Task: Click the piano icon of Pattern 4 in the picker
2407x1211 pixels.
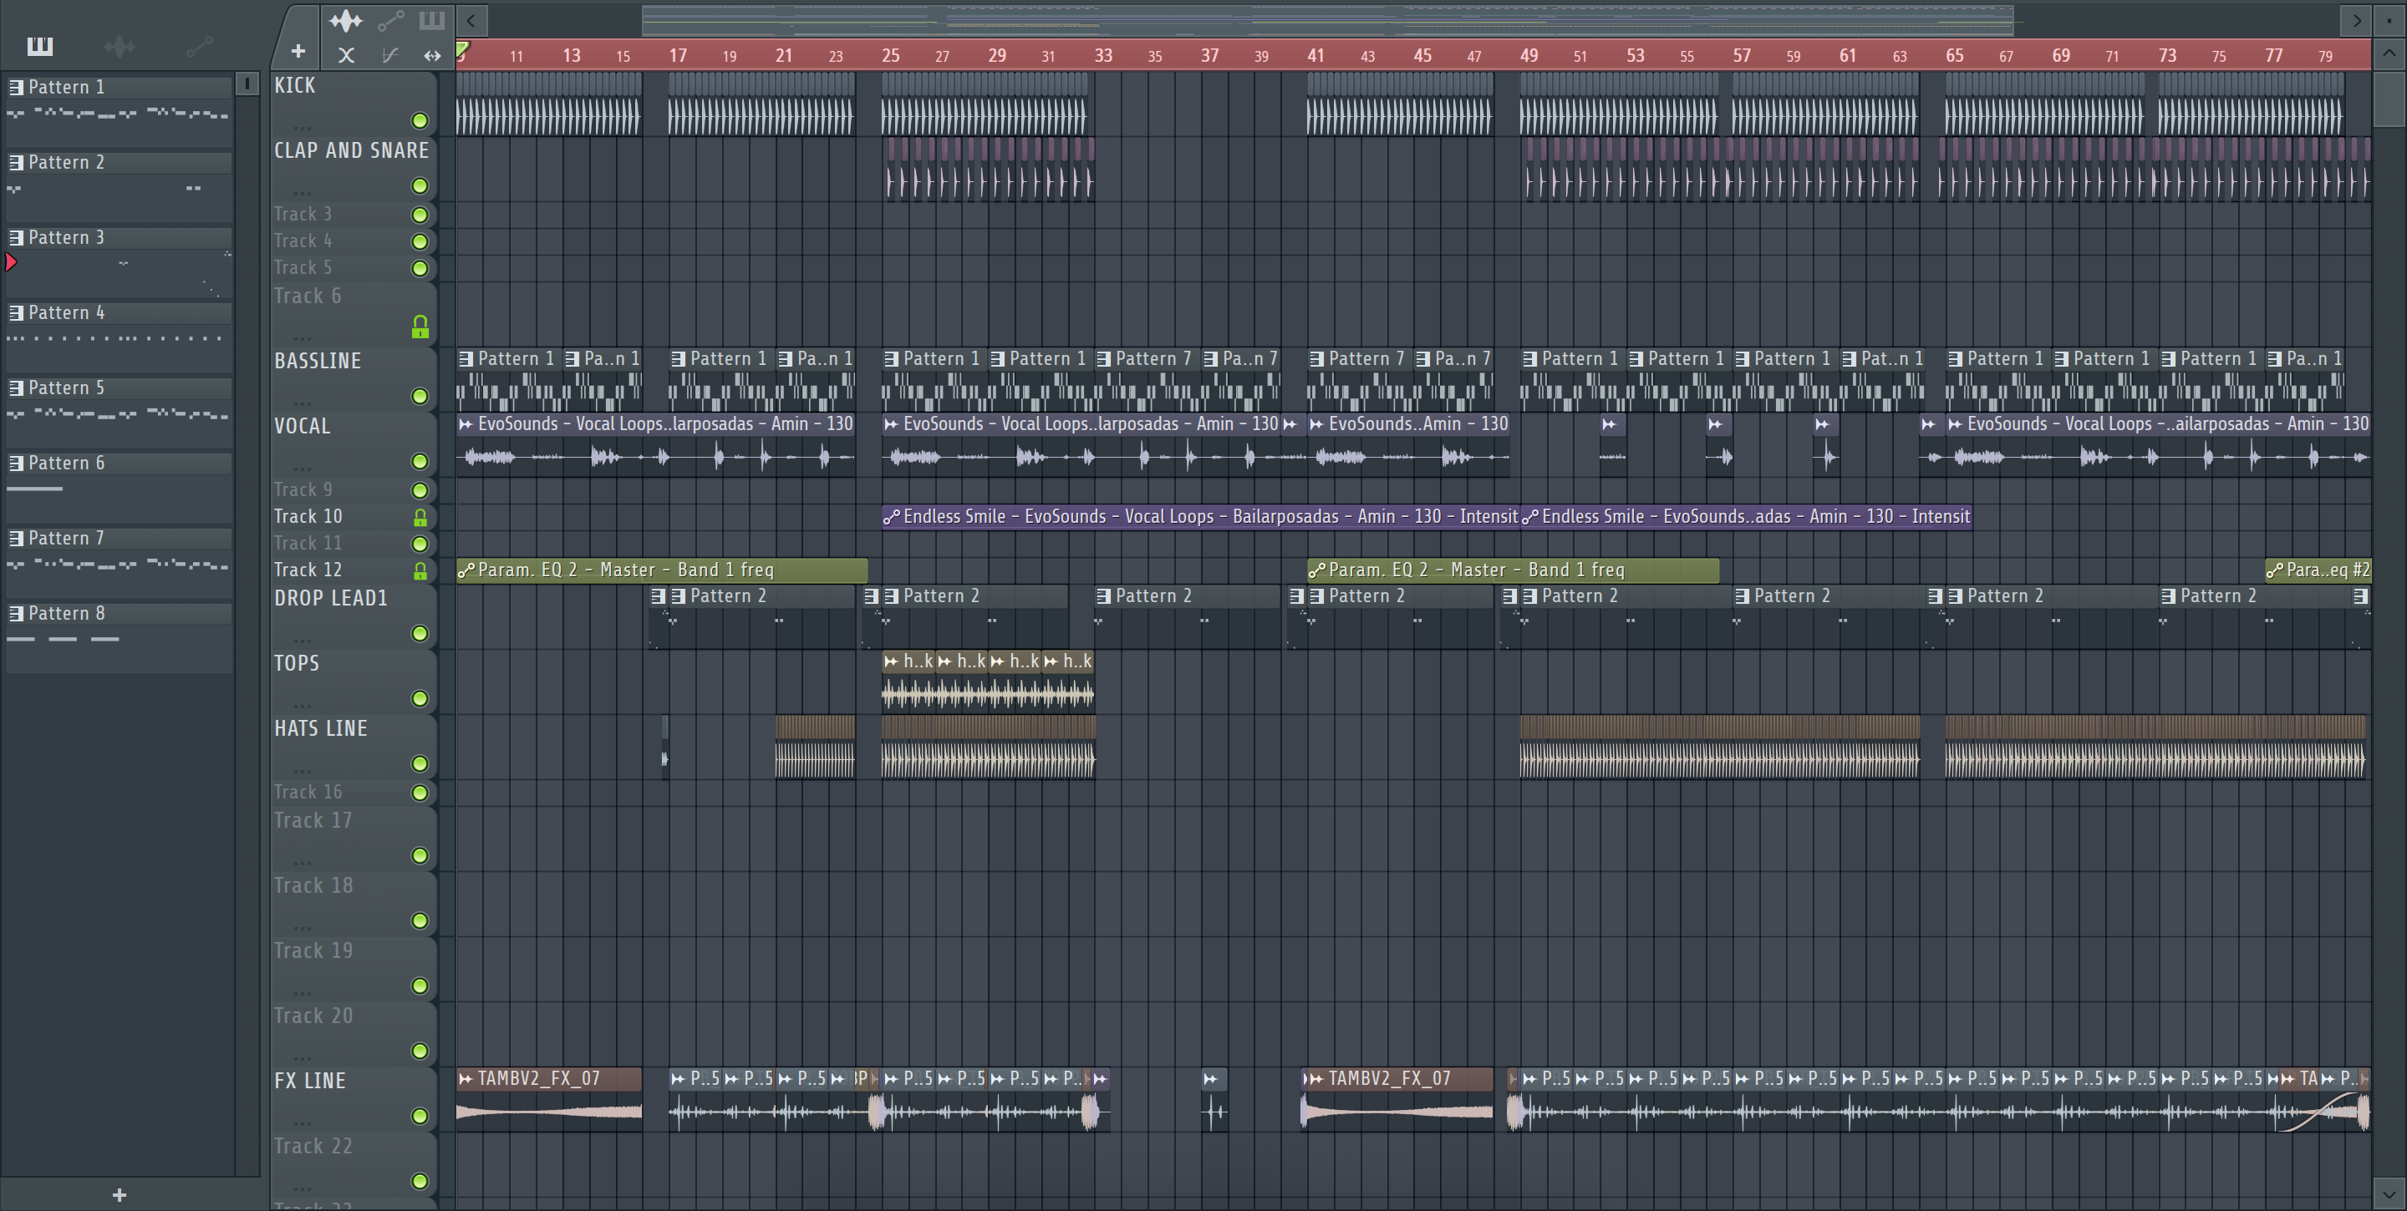Action: coord(16,313)
